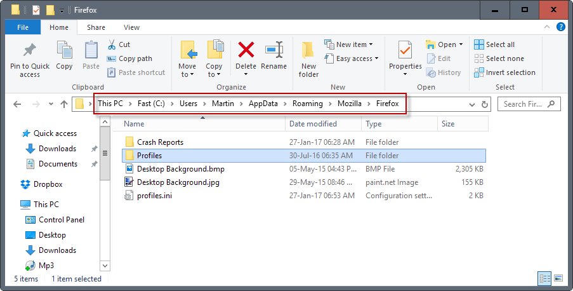Screen dimensions: 573x291
Task: Click the Copy ribbon icon
Action: (64, 50)
